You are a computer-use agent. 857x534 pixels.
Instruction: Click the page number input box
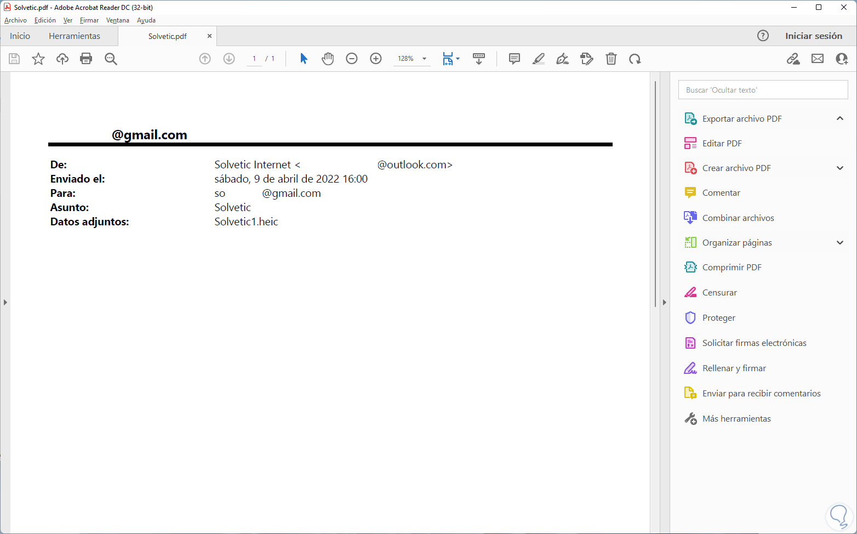(254, 59)
